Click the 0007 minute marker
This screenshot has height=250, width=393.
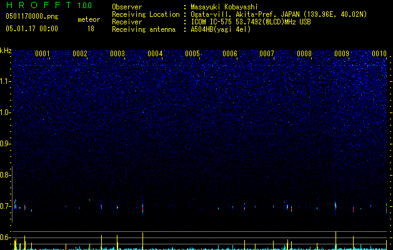point(267,54)
